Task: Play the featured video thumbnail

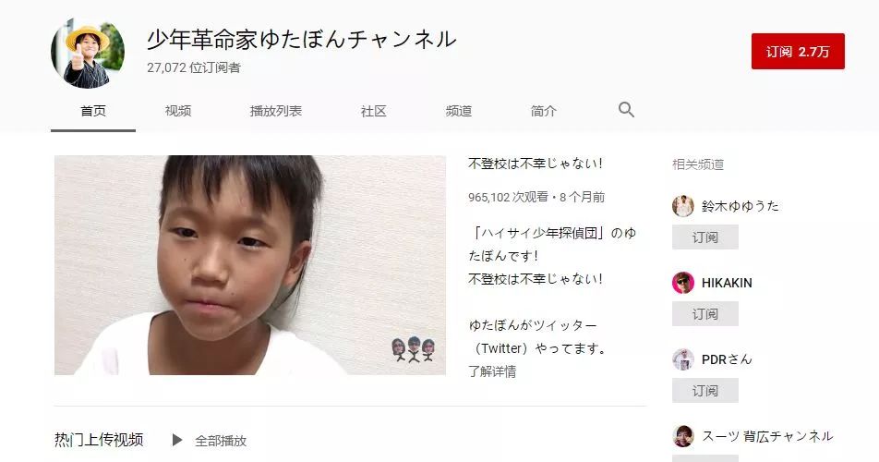Action: (x=250, y=265)
